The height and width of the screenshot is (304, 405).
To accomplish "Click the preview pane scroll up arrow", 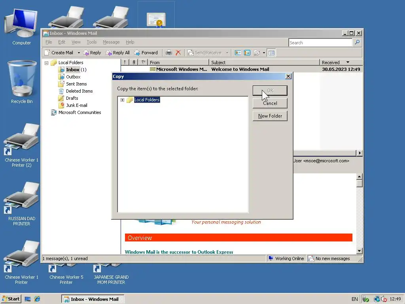I will tap(359, 177).
